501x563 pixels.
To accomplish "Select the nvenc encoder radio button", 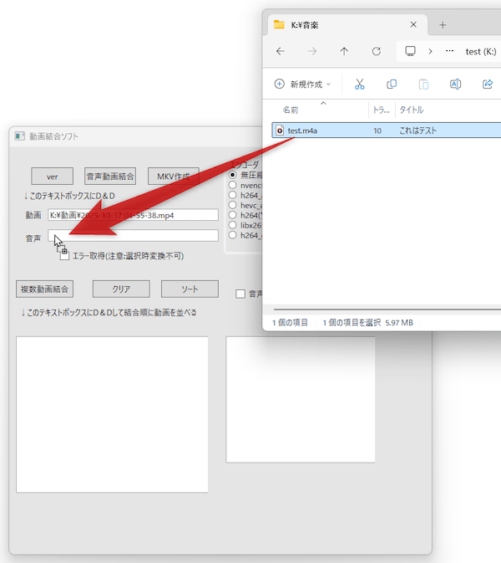I will coord(233,185).
